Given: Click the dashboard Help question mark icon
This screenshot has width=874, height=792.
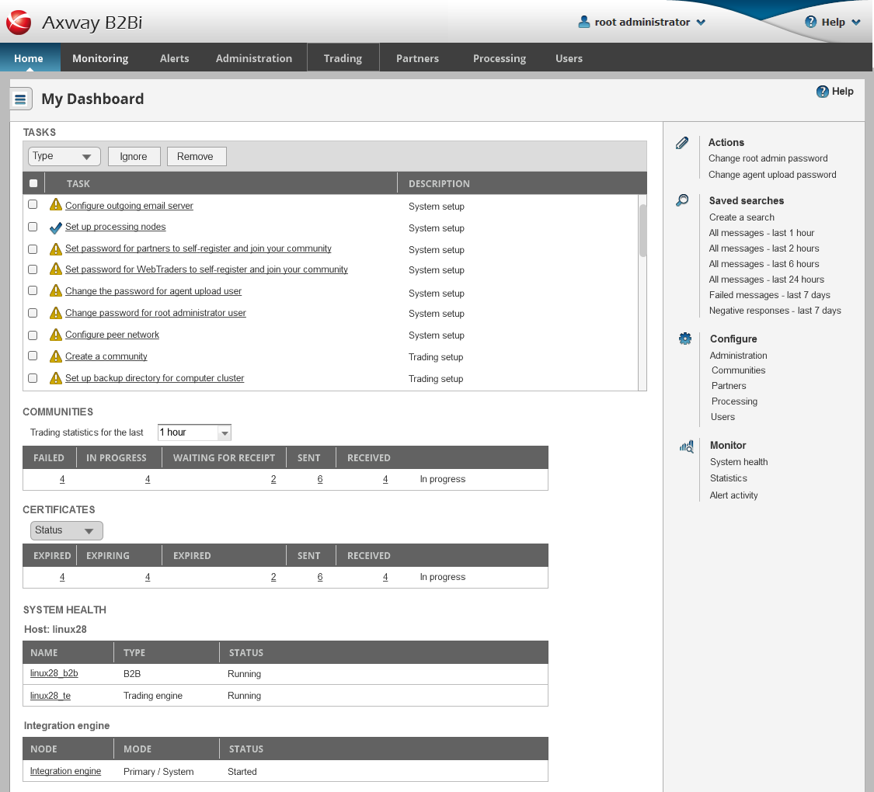Looking at the screenshot, I should point(823,92).
